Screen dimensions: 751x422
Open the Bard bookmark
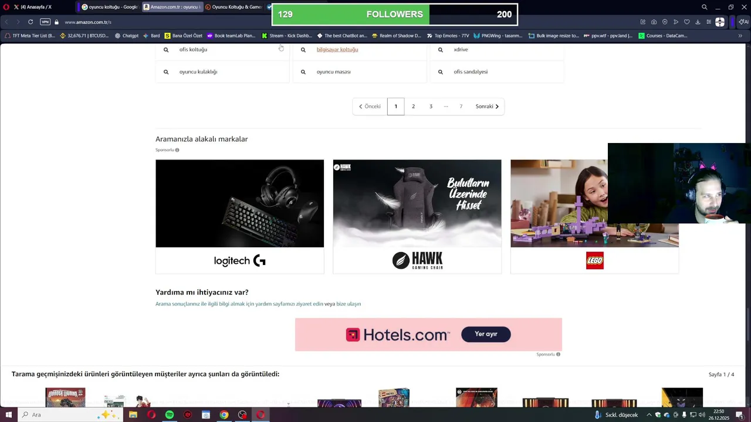click(151, 36)
